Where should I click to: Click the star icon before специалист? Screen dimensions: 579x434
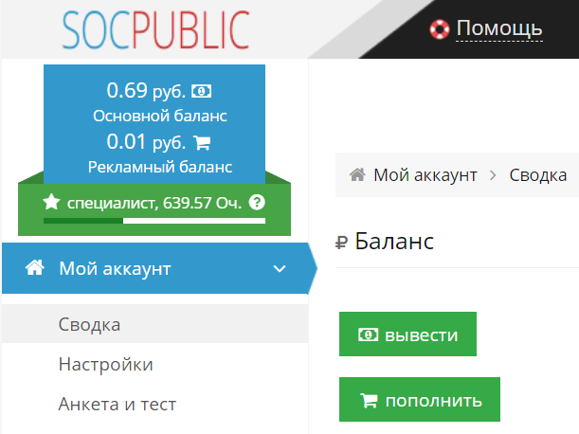(51, 202)
